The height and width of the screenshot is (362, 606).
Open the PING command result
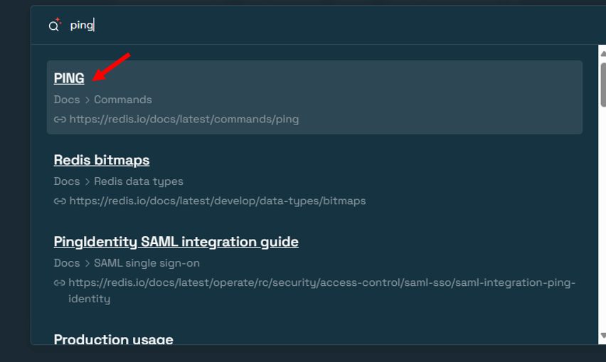point(69,78)
